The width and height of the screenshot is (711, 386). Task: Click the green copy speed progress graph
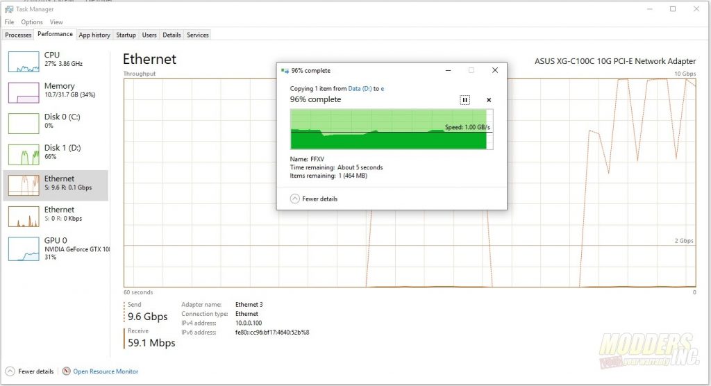(x=392, y=129)
